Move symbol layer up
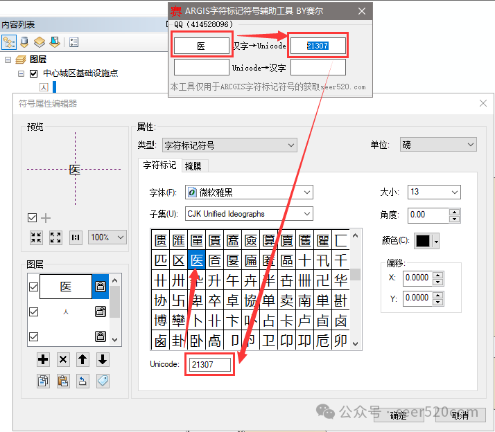Viewport: 495px width, 432px height. tap(82, 359)
